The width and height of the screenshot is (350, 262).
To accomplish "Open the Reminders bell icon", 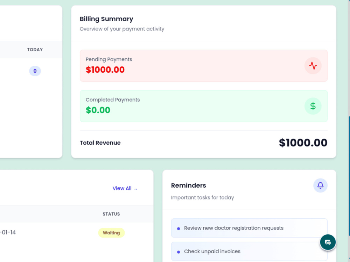I will [320, 185].
